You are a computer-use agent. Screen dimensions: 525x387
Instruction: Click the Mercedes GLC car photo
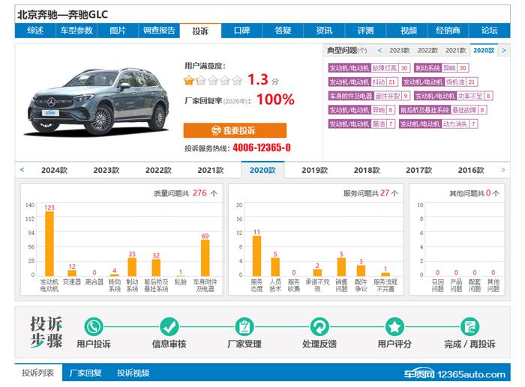(94, 99)
